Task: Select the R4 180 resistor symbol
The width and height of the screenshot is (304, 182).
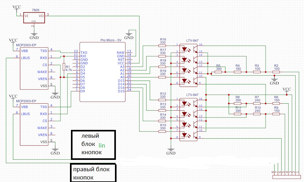Action: [237, 72]
